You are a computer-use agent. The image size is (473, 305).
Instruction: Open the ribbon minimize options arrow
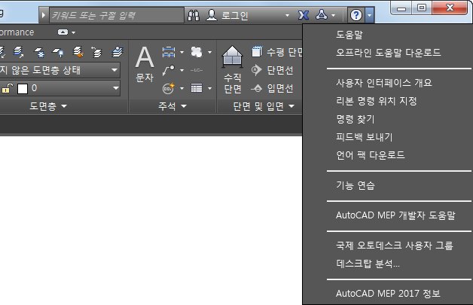pyautogui.click(x=73, y=32)
